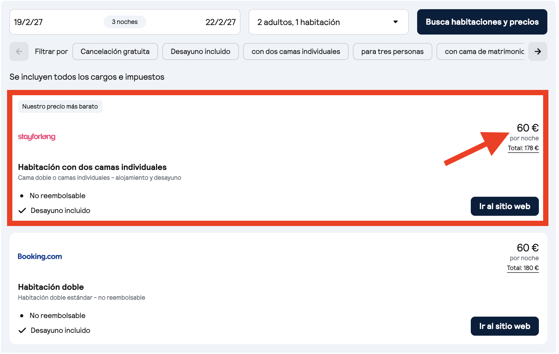Go to Booking.com site via Ir al sitio web
This screenshot has height=354, width=559.
tap(505, 326)
